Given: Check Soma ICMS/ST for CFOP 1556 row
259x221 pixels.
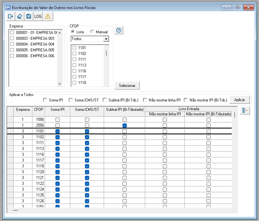Looking at the screenshot, I should coord(87,120).
